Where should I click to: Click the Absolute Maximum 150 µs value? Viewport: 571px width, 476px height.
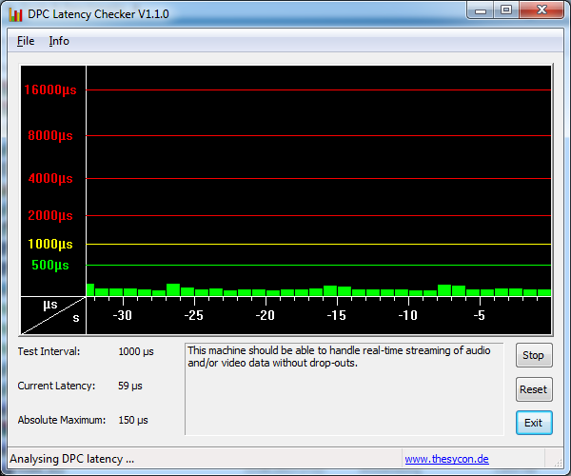point(135,420)
